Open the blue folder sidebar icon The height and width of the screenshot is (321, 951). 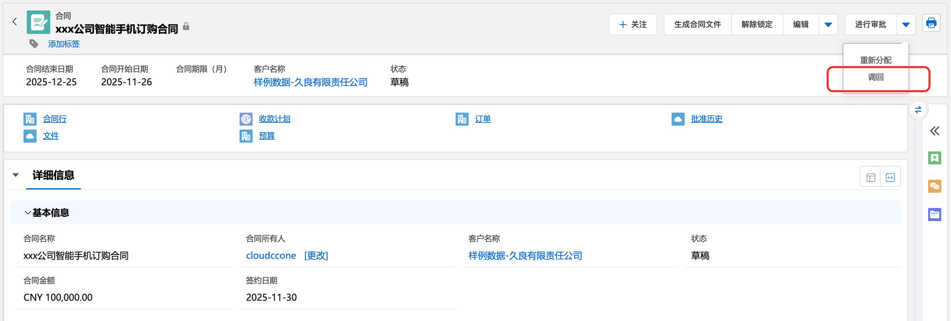tap(934, 214)
